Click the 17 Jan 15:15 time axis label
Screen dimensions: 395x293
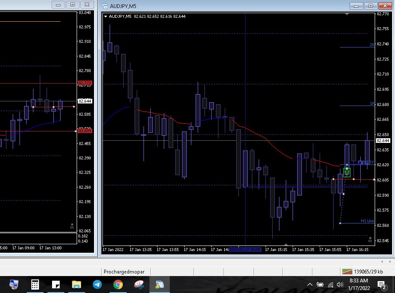click(x=276, y=250)
